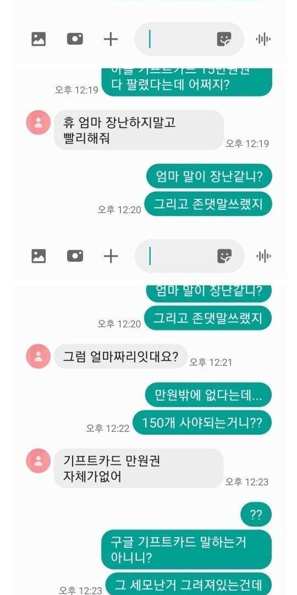Start voice recording from the upper bar waveform icon
Screen dimensions: 297x595
(263, 39)
